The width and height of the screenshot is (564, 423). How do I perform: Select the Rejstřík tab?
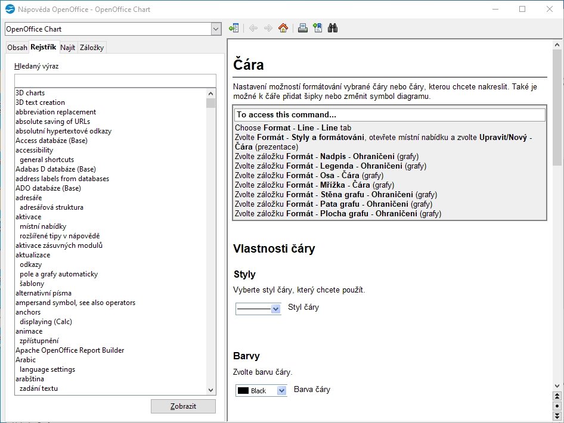[43, 47]
